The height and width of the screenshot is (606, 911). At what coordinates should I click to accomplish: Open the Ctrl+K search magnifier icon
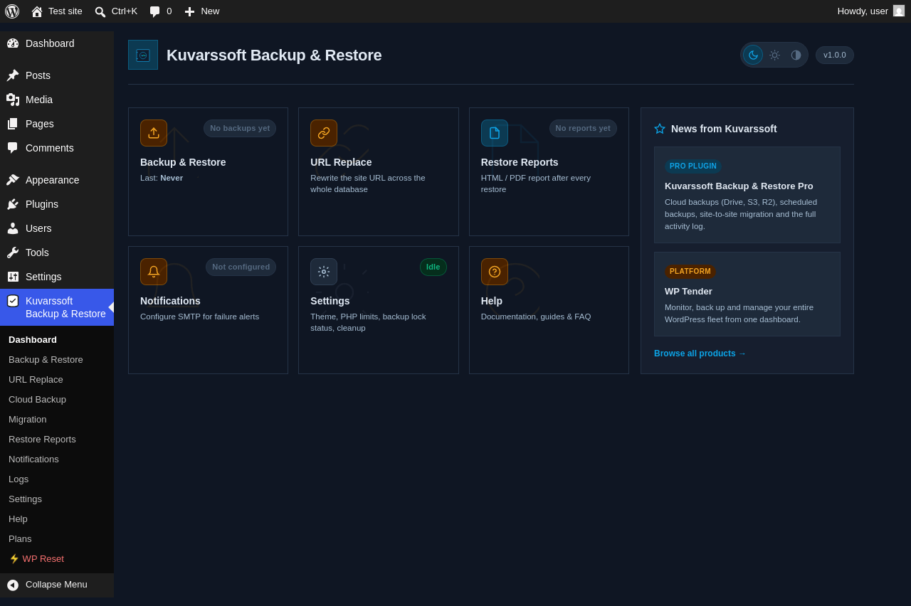click(100, 11)
